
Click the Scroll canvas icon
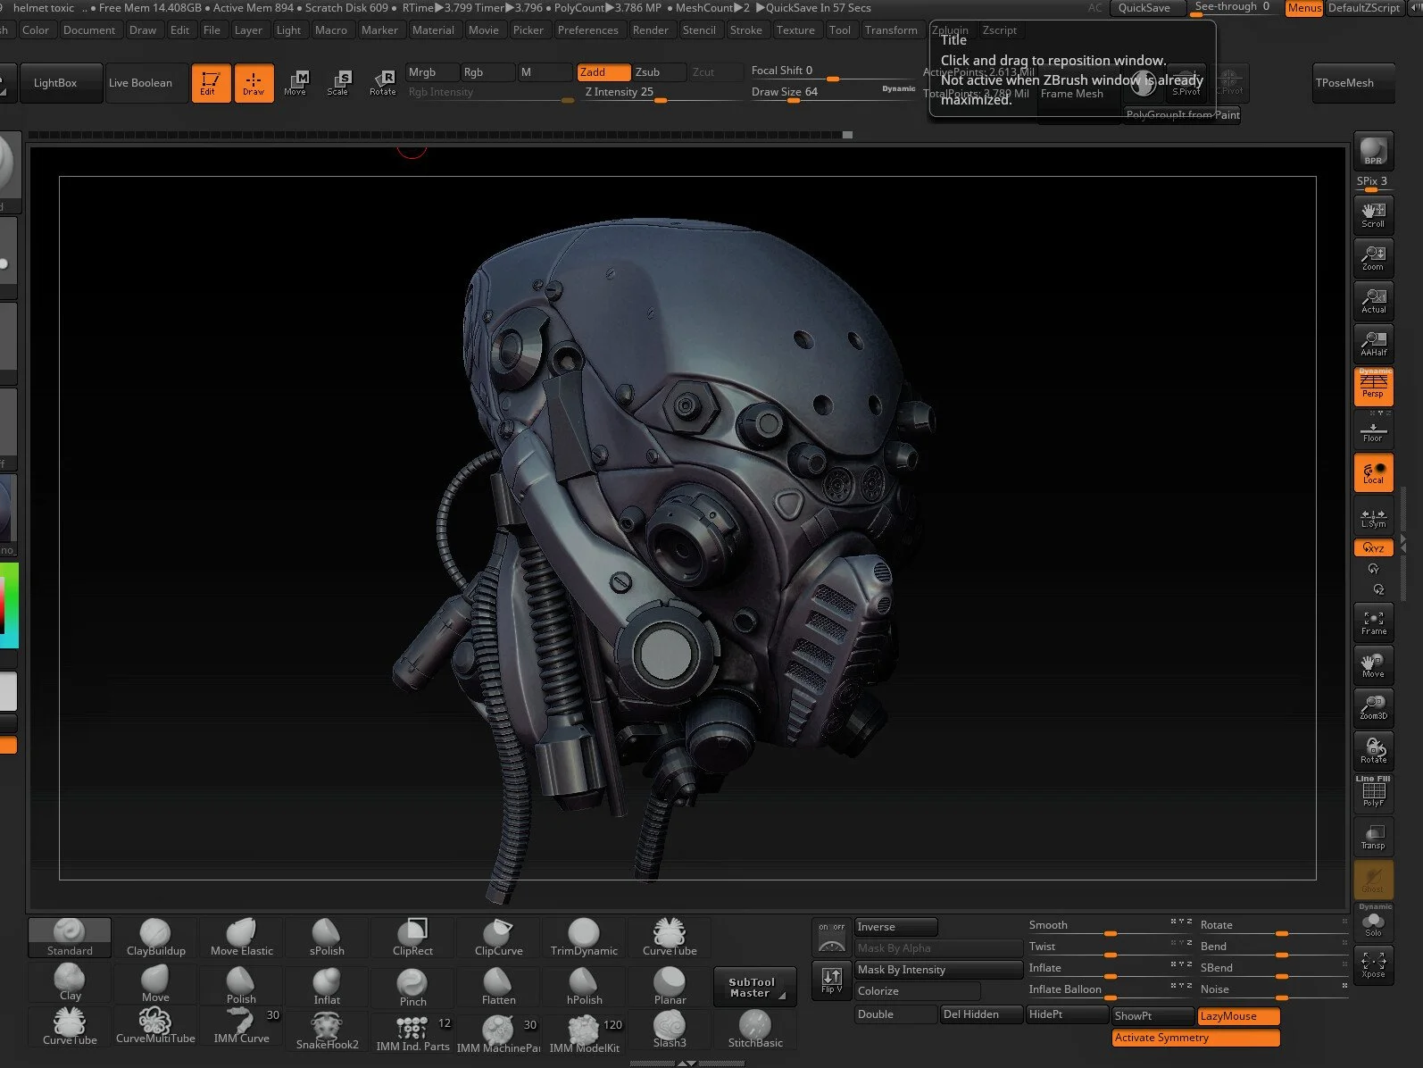coord(1373,214)
